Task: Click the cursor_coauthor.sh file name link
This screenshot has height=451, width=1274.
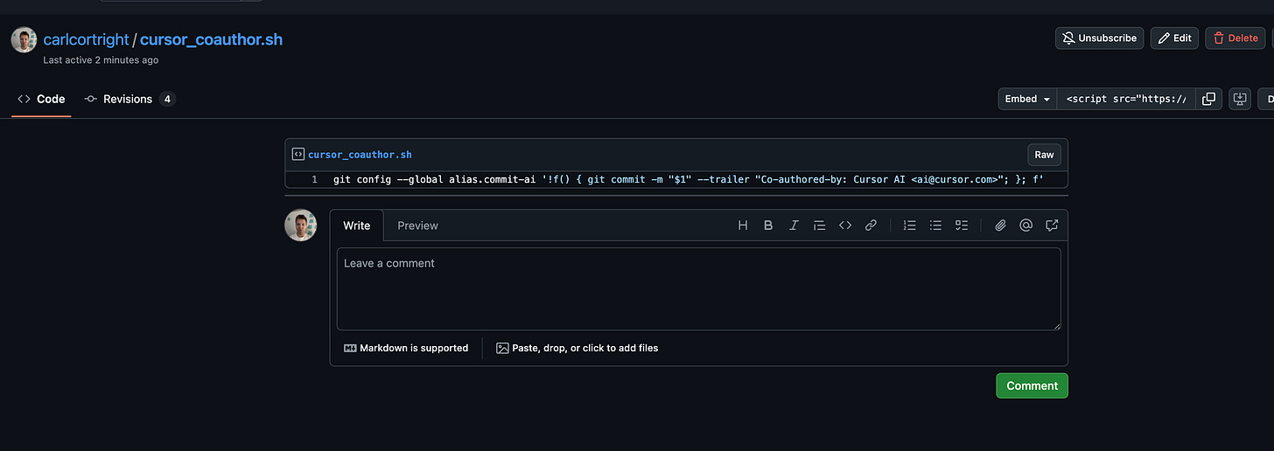Action: 360,155
